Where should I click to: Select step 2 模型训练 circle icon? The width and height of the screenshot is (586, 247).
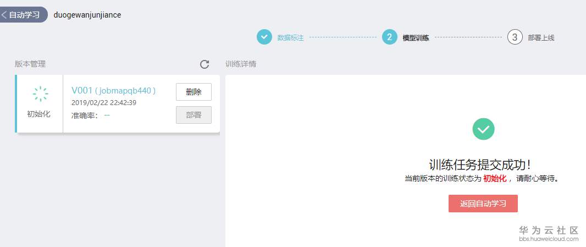pyautogui.click(x=389, y=37)
